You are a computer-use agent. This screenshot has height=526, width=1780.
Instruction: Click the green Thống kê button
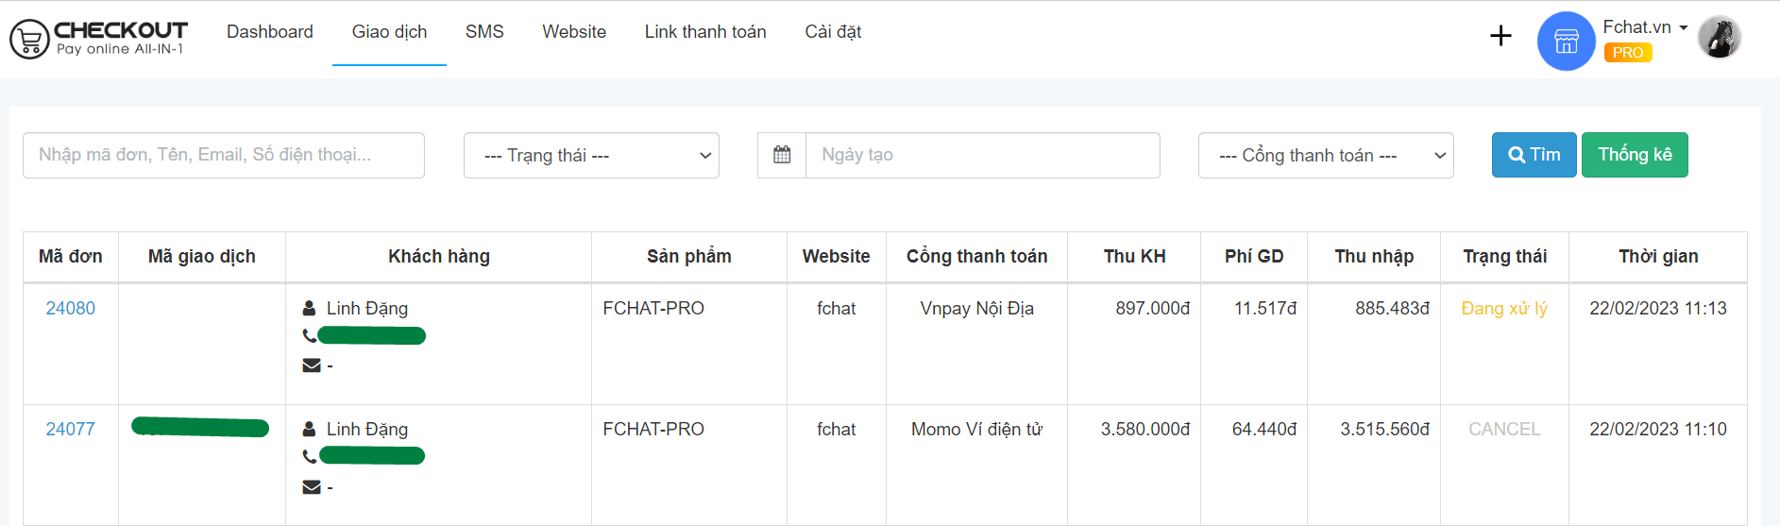pyautogui.click(x=1634, y=155)
